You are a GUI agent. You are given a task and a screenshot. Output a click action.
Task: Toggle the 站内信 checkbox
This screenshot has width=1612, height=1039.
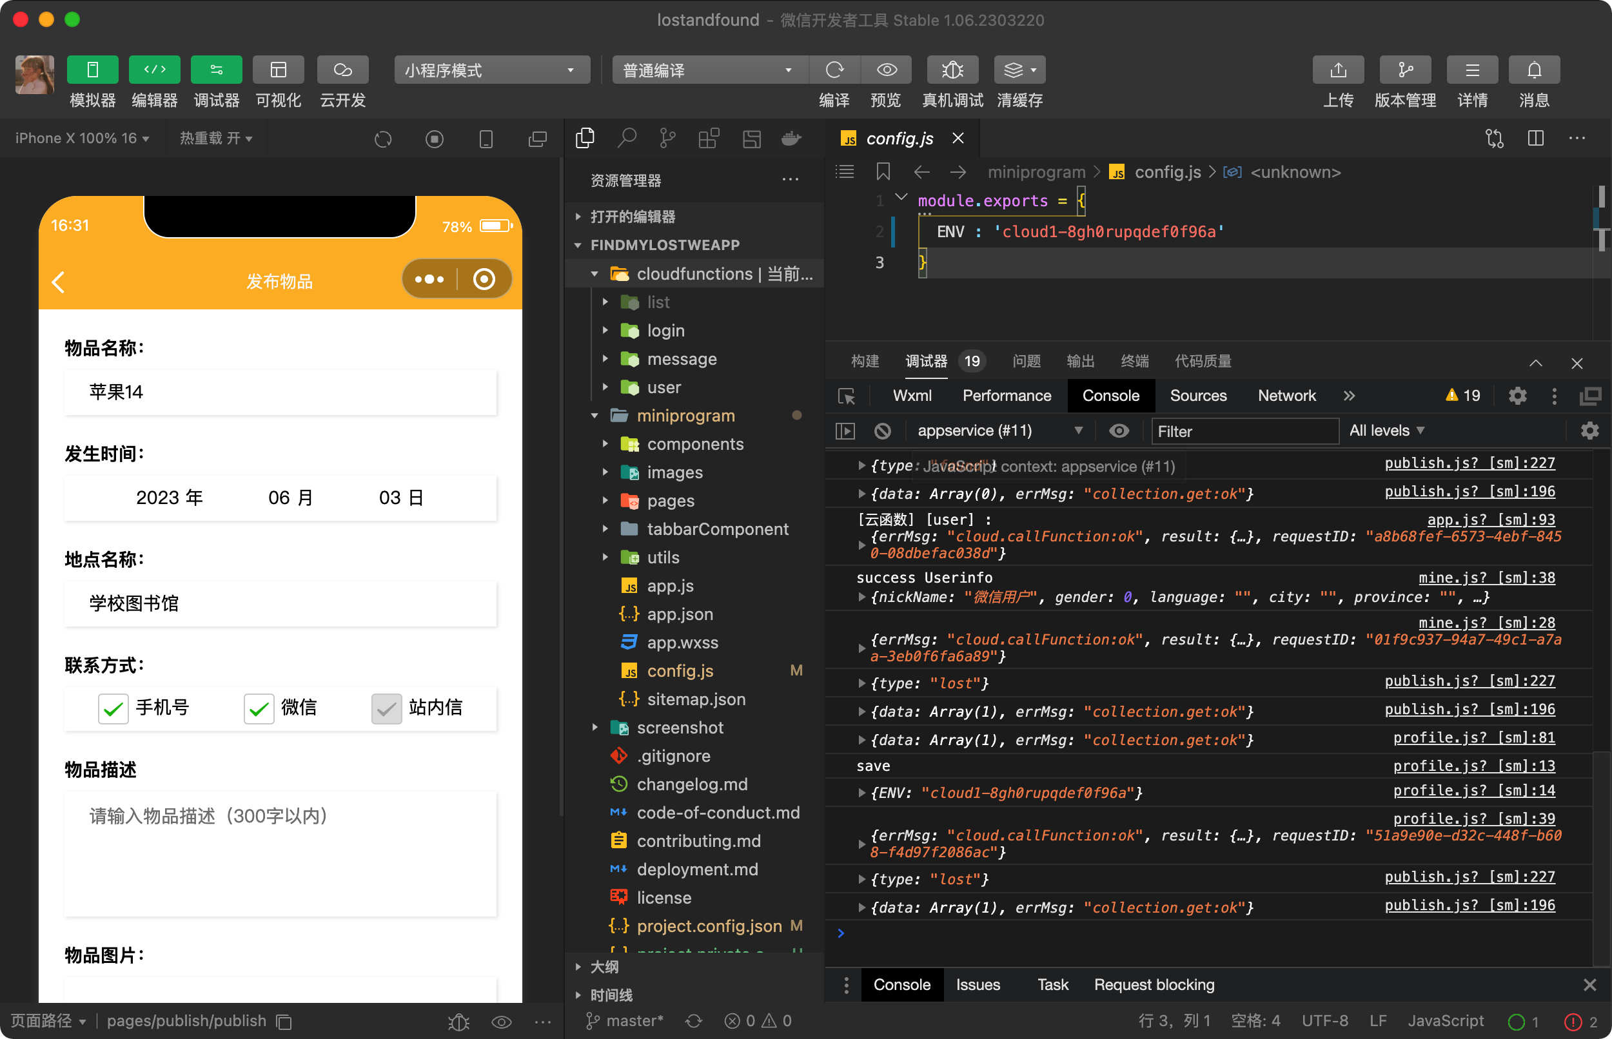[x=387, y=708]
